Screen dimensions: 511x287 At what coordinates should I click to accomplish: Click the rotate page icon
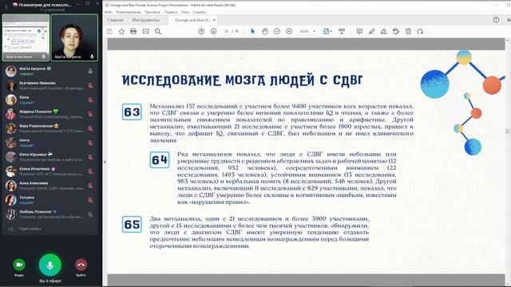click(420, 32)
